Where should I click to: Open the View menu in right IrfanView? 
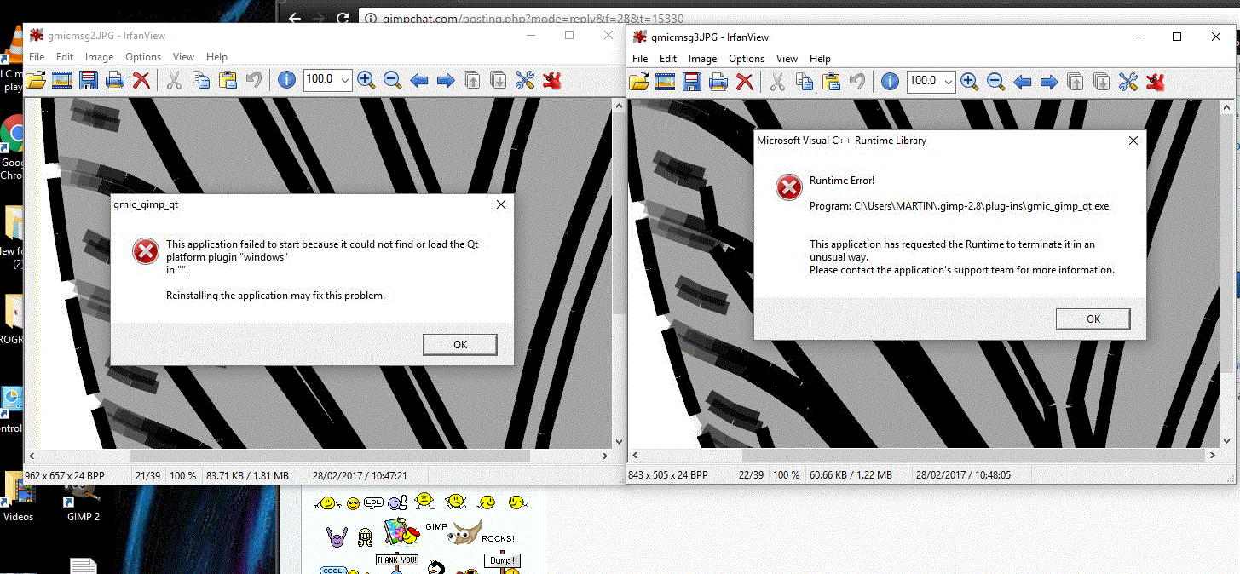787,59
